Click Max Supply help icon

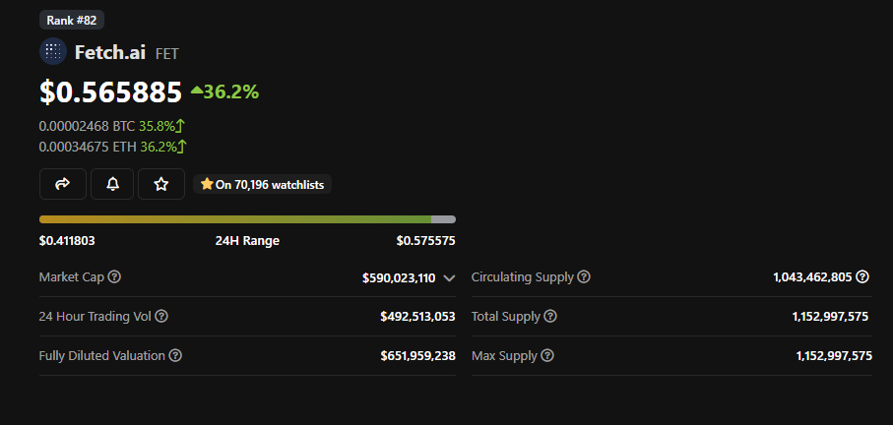click(x=547, y=356)
